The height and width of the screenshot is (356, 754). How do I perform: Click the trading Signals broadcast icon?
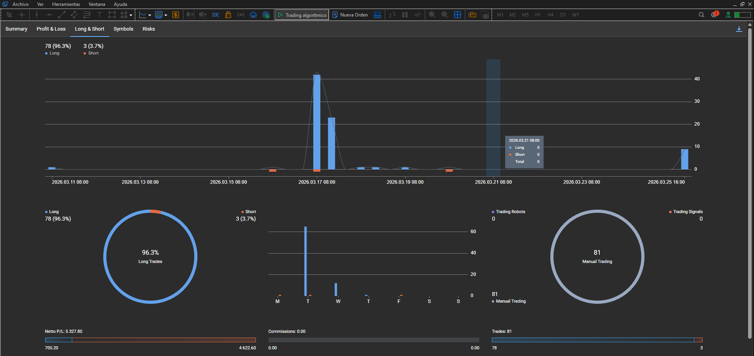coord(241,15)
